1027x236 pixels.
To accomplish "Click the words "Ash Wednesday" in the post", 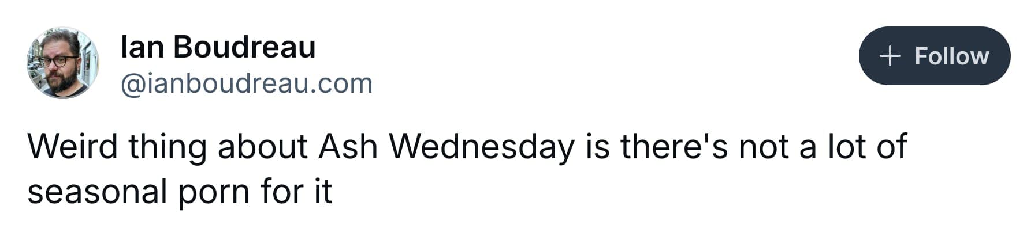I will (446, 147).
